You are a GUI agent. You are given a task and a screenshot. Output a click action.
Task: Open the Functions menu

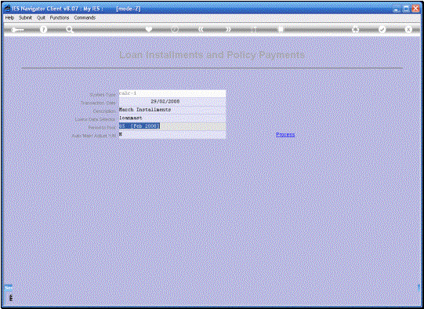[60, 17]
